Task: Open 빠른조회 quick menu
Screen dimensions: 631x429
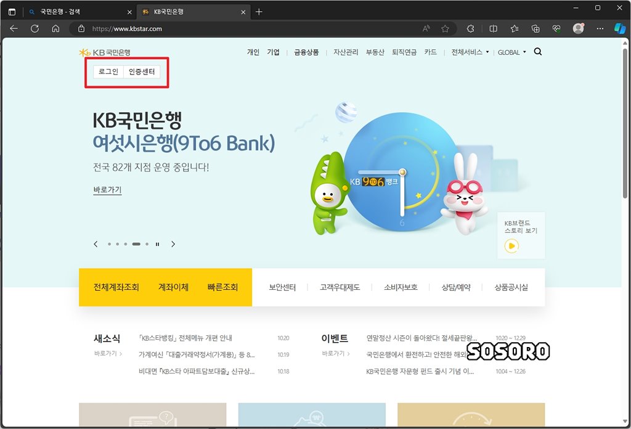Action: coord(222,287)
